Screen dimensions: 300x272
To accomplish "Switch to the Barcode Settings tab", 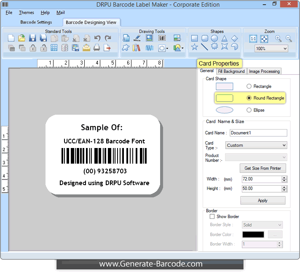I will pyautogui.click(x=36, y=22).
